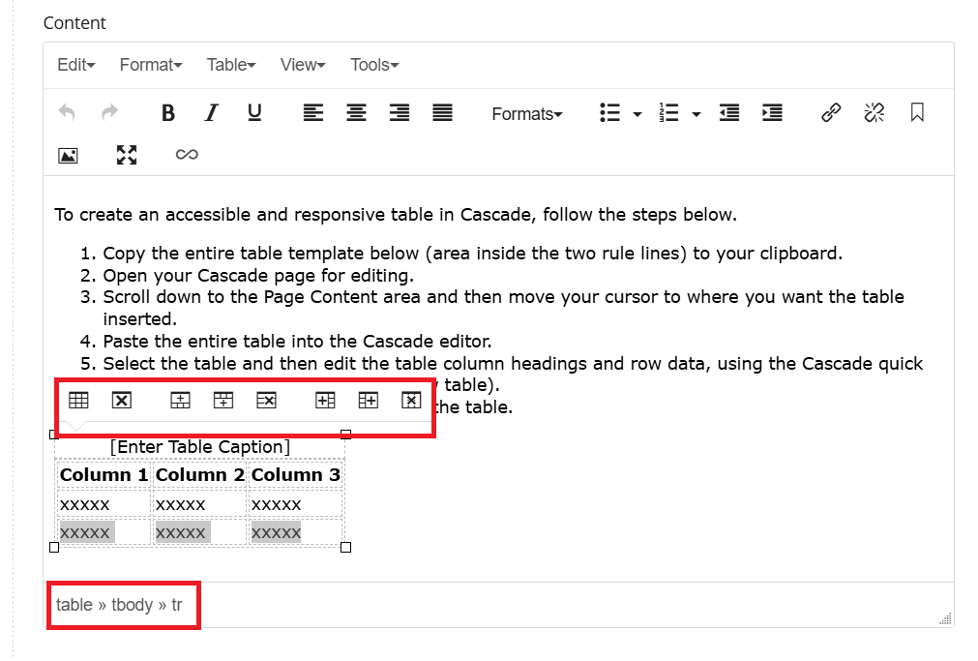This screenshot has height=661, width=978.
Task: Open the Tools menu
Action: [x=373, y=65]
